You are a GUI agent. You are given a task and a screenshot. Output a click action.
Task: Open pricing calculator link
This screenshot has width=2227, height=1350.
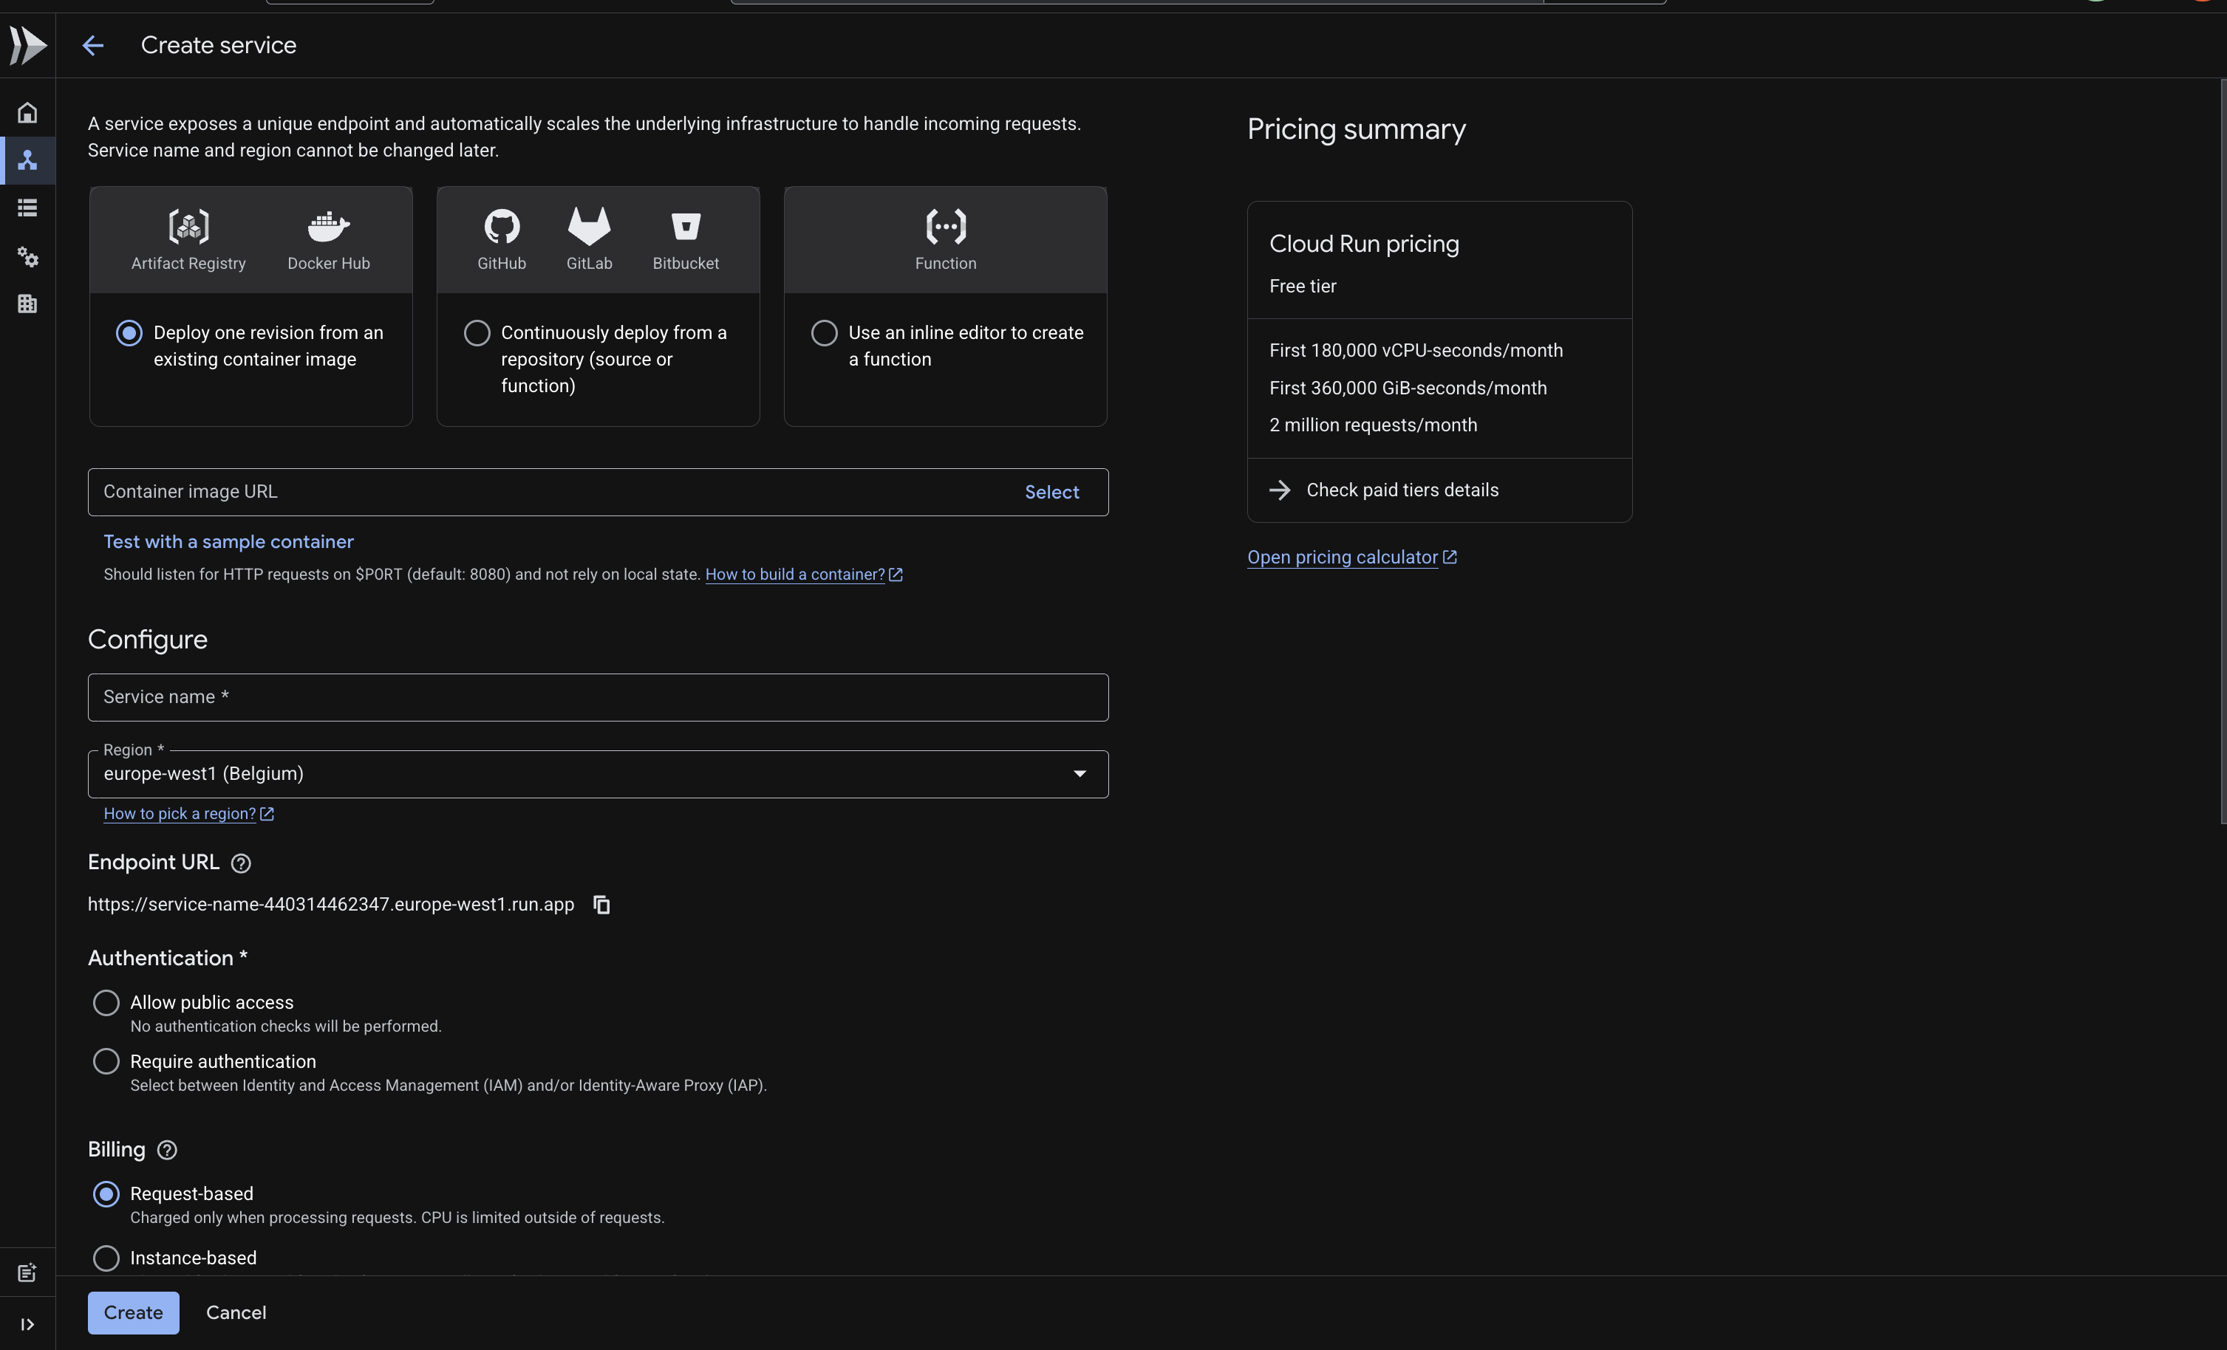[x=1342, y=558]
